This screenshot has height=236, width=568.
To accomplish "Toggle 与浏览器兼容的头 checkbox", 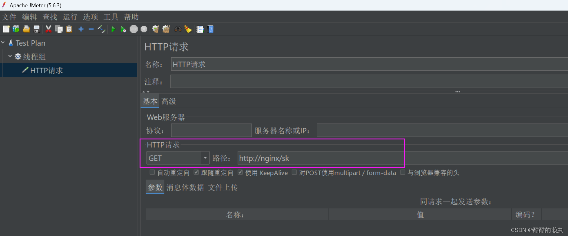I will pos(403,172).
